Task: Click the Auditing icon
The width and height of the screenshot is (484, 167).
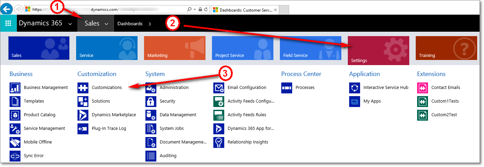Action: [151, 156]
